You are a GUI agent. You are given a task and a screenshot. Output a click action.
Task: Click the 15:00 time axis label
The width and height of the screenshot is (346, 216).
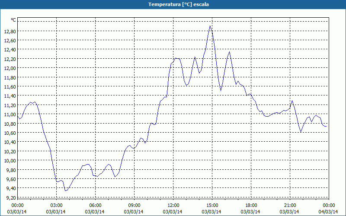pos(212,206)
